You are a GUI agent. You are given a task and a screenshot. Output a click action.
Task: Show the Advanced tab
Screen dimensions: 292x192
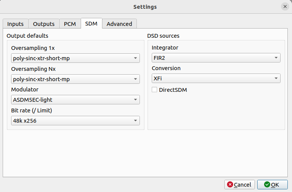119,24
